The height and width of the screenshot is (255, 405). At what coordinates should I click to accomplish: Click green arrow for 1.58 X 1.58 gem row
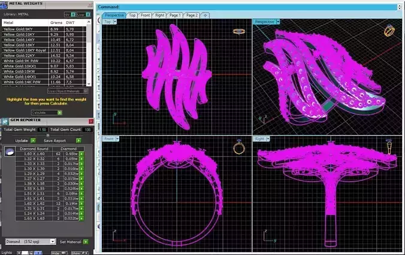point(81,184)
